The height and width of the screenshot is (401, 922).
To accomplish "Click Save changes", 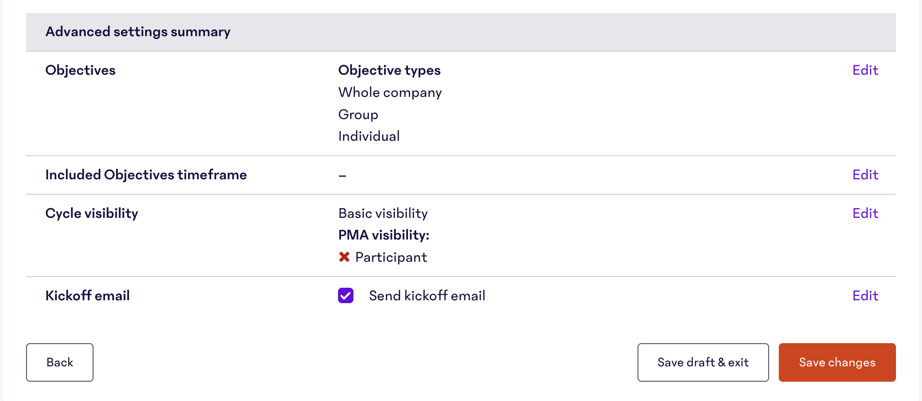I will click(x=837, y=362).
